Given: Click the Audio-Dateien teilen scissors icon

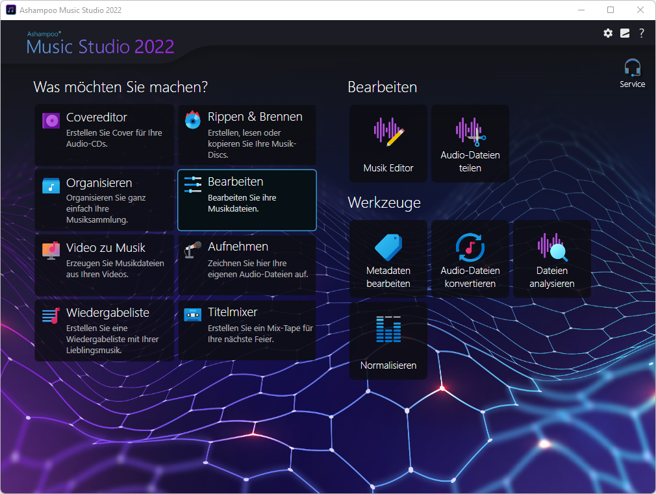Looking at the screenshot, I should coord(471,131).
